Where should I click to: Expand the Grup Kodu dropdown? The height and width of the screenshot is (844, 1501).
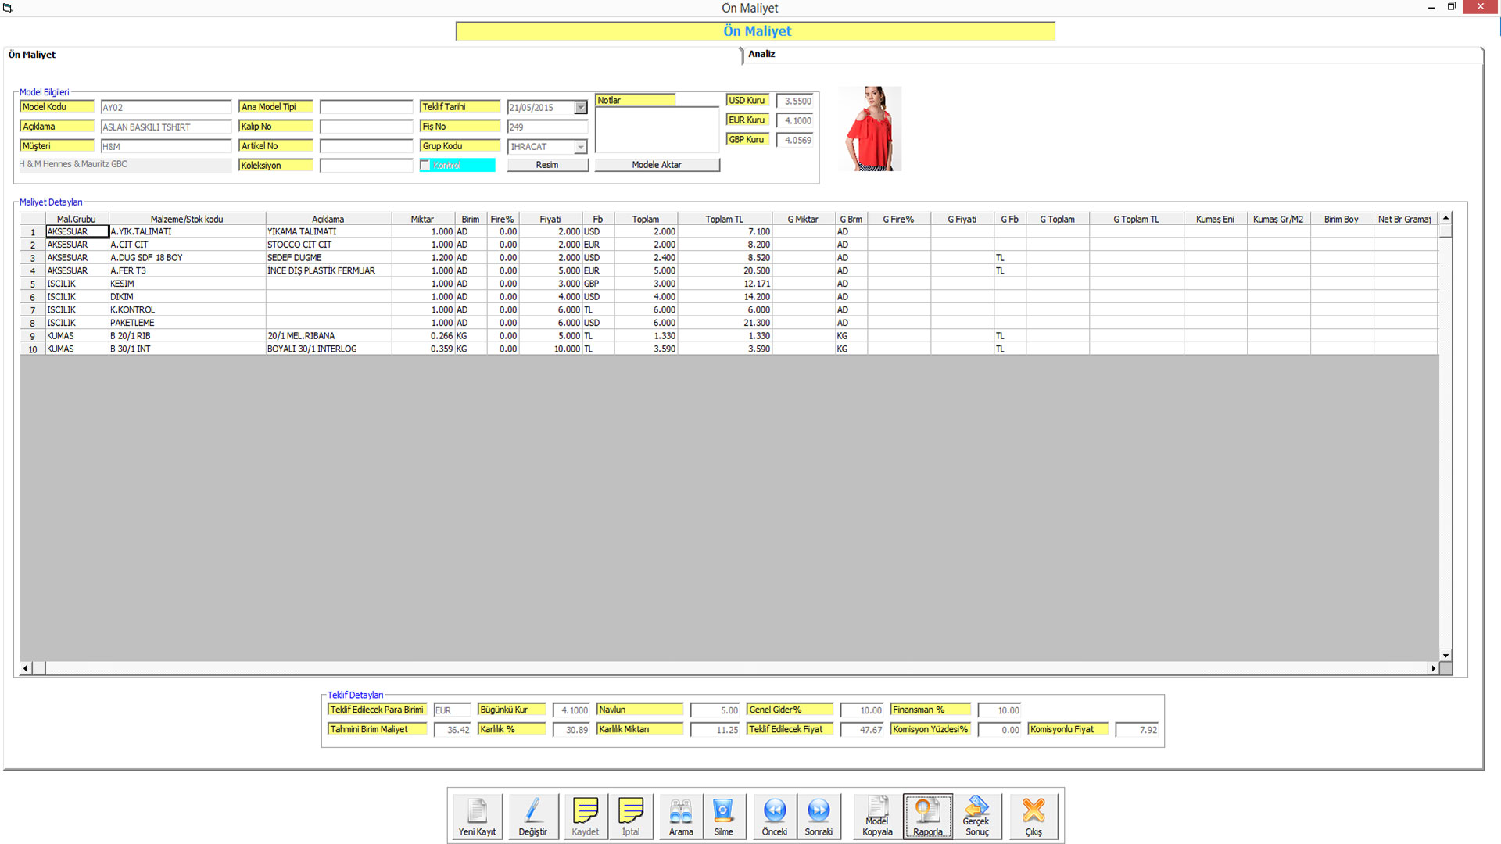[580, 147]
